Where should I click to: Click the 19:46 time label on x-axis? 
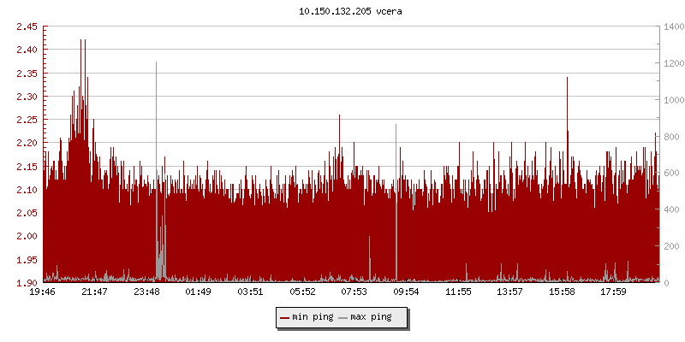pos(43,292)
